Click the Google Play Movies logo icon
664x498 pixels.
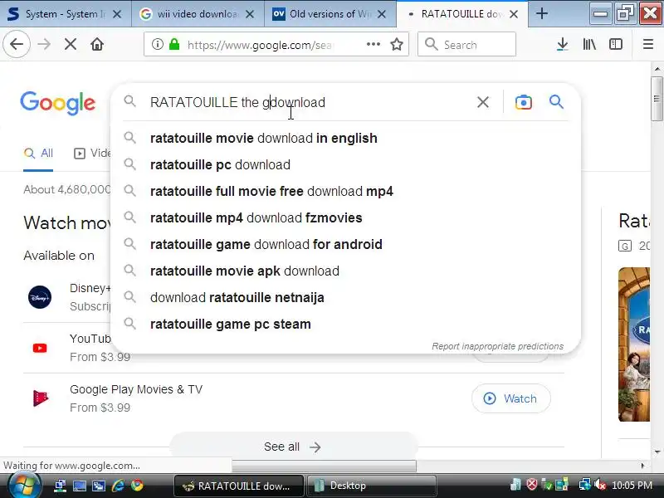[40, 398]
